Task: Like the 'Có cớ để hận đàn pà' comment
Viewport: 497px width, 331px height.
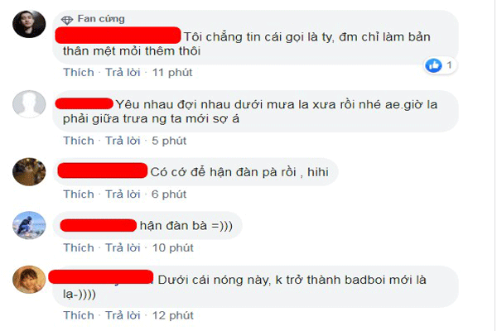Action: pyautogui.click(x=79, y=194)
